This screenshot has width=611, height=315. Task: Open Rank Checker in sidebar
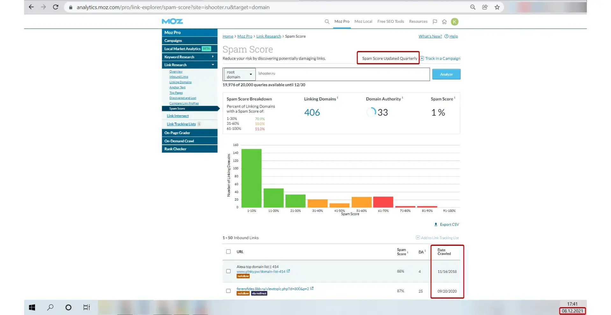pos(190,149)
